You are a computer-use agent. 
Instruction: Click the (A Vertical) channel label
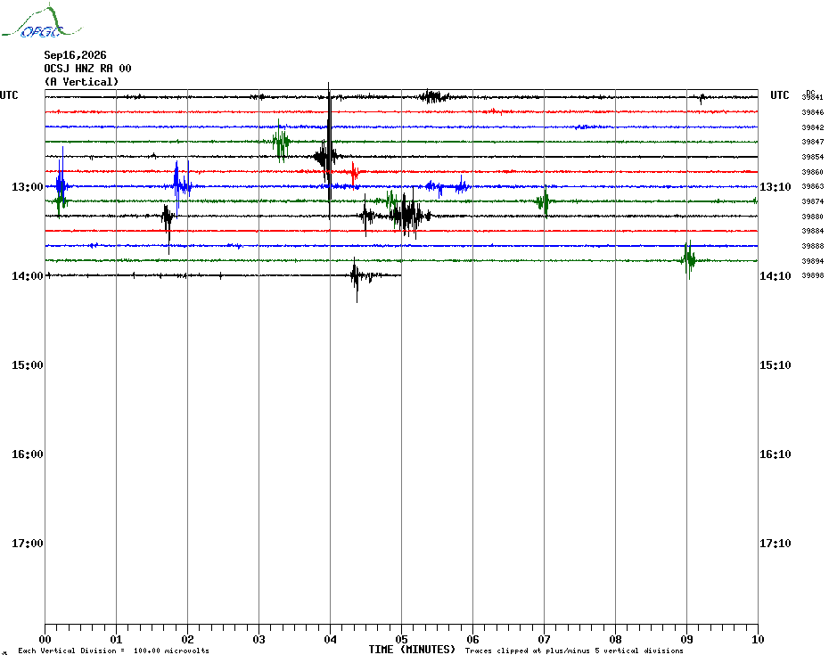81,81
